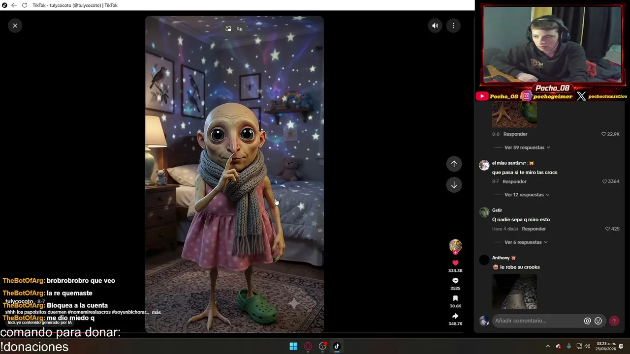Mention a user with the @ icon
The image size is (630, 354).
(587, 321)
